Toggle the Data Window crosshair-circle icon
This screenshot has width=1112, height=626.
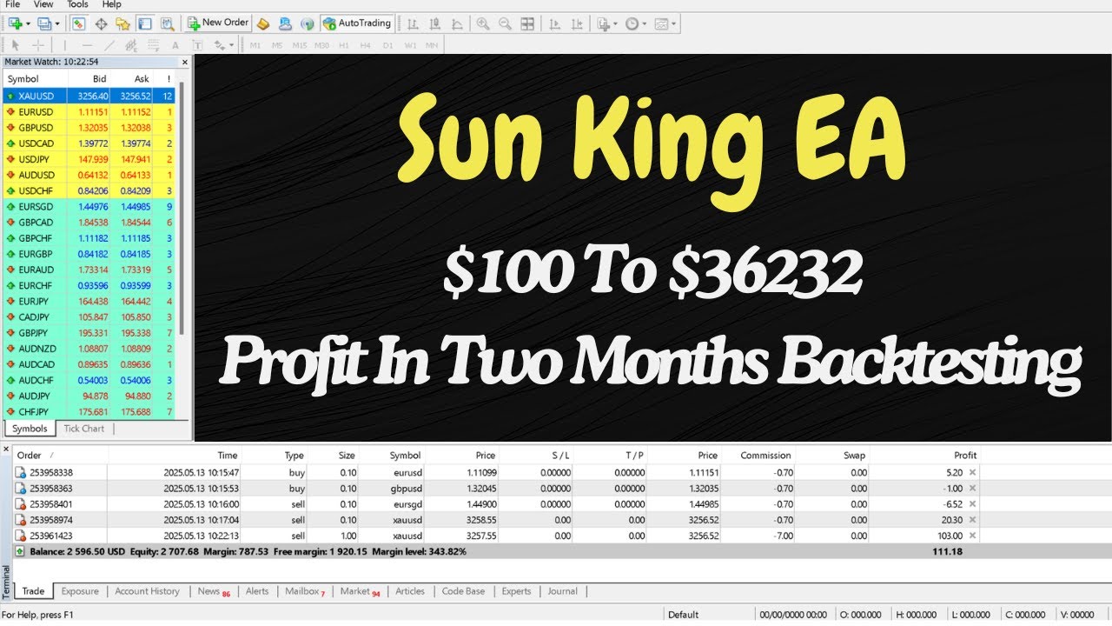pyautogui.click(x=102, y=23)
